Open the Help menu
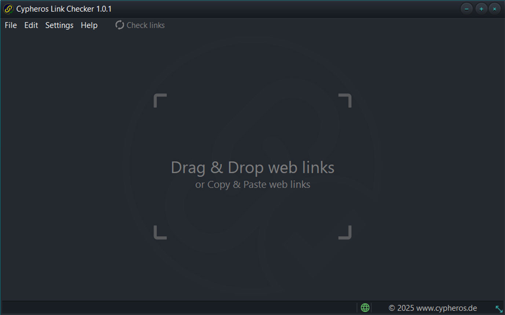Viewport: 505px width, 315px height. click(89, 25)
